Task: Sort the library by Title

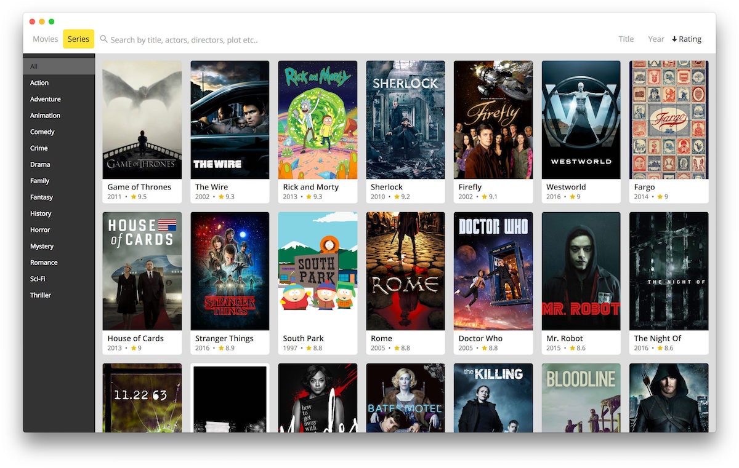Action: click(x=626, y=39)
